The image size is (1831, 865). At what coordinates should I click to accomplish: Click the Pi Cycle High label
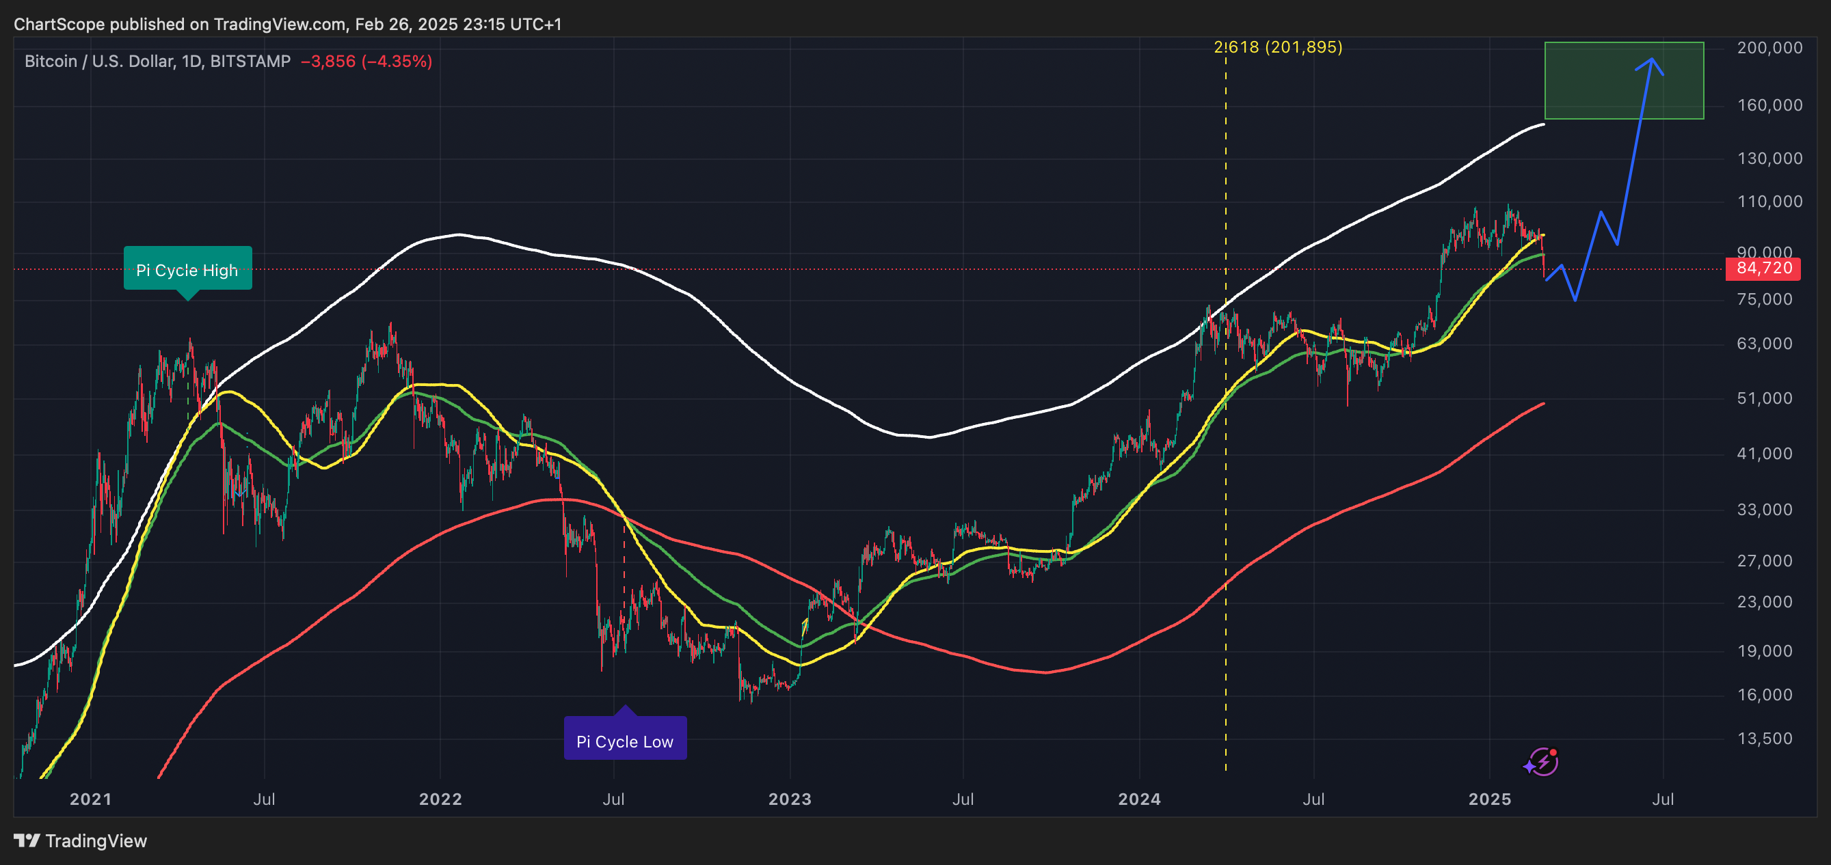click(x=187, y=269)
